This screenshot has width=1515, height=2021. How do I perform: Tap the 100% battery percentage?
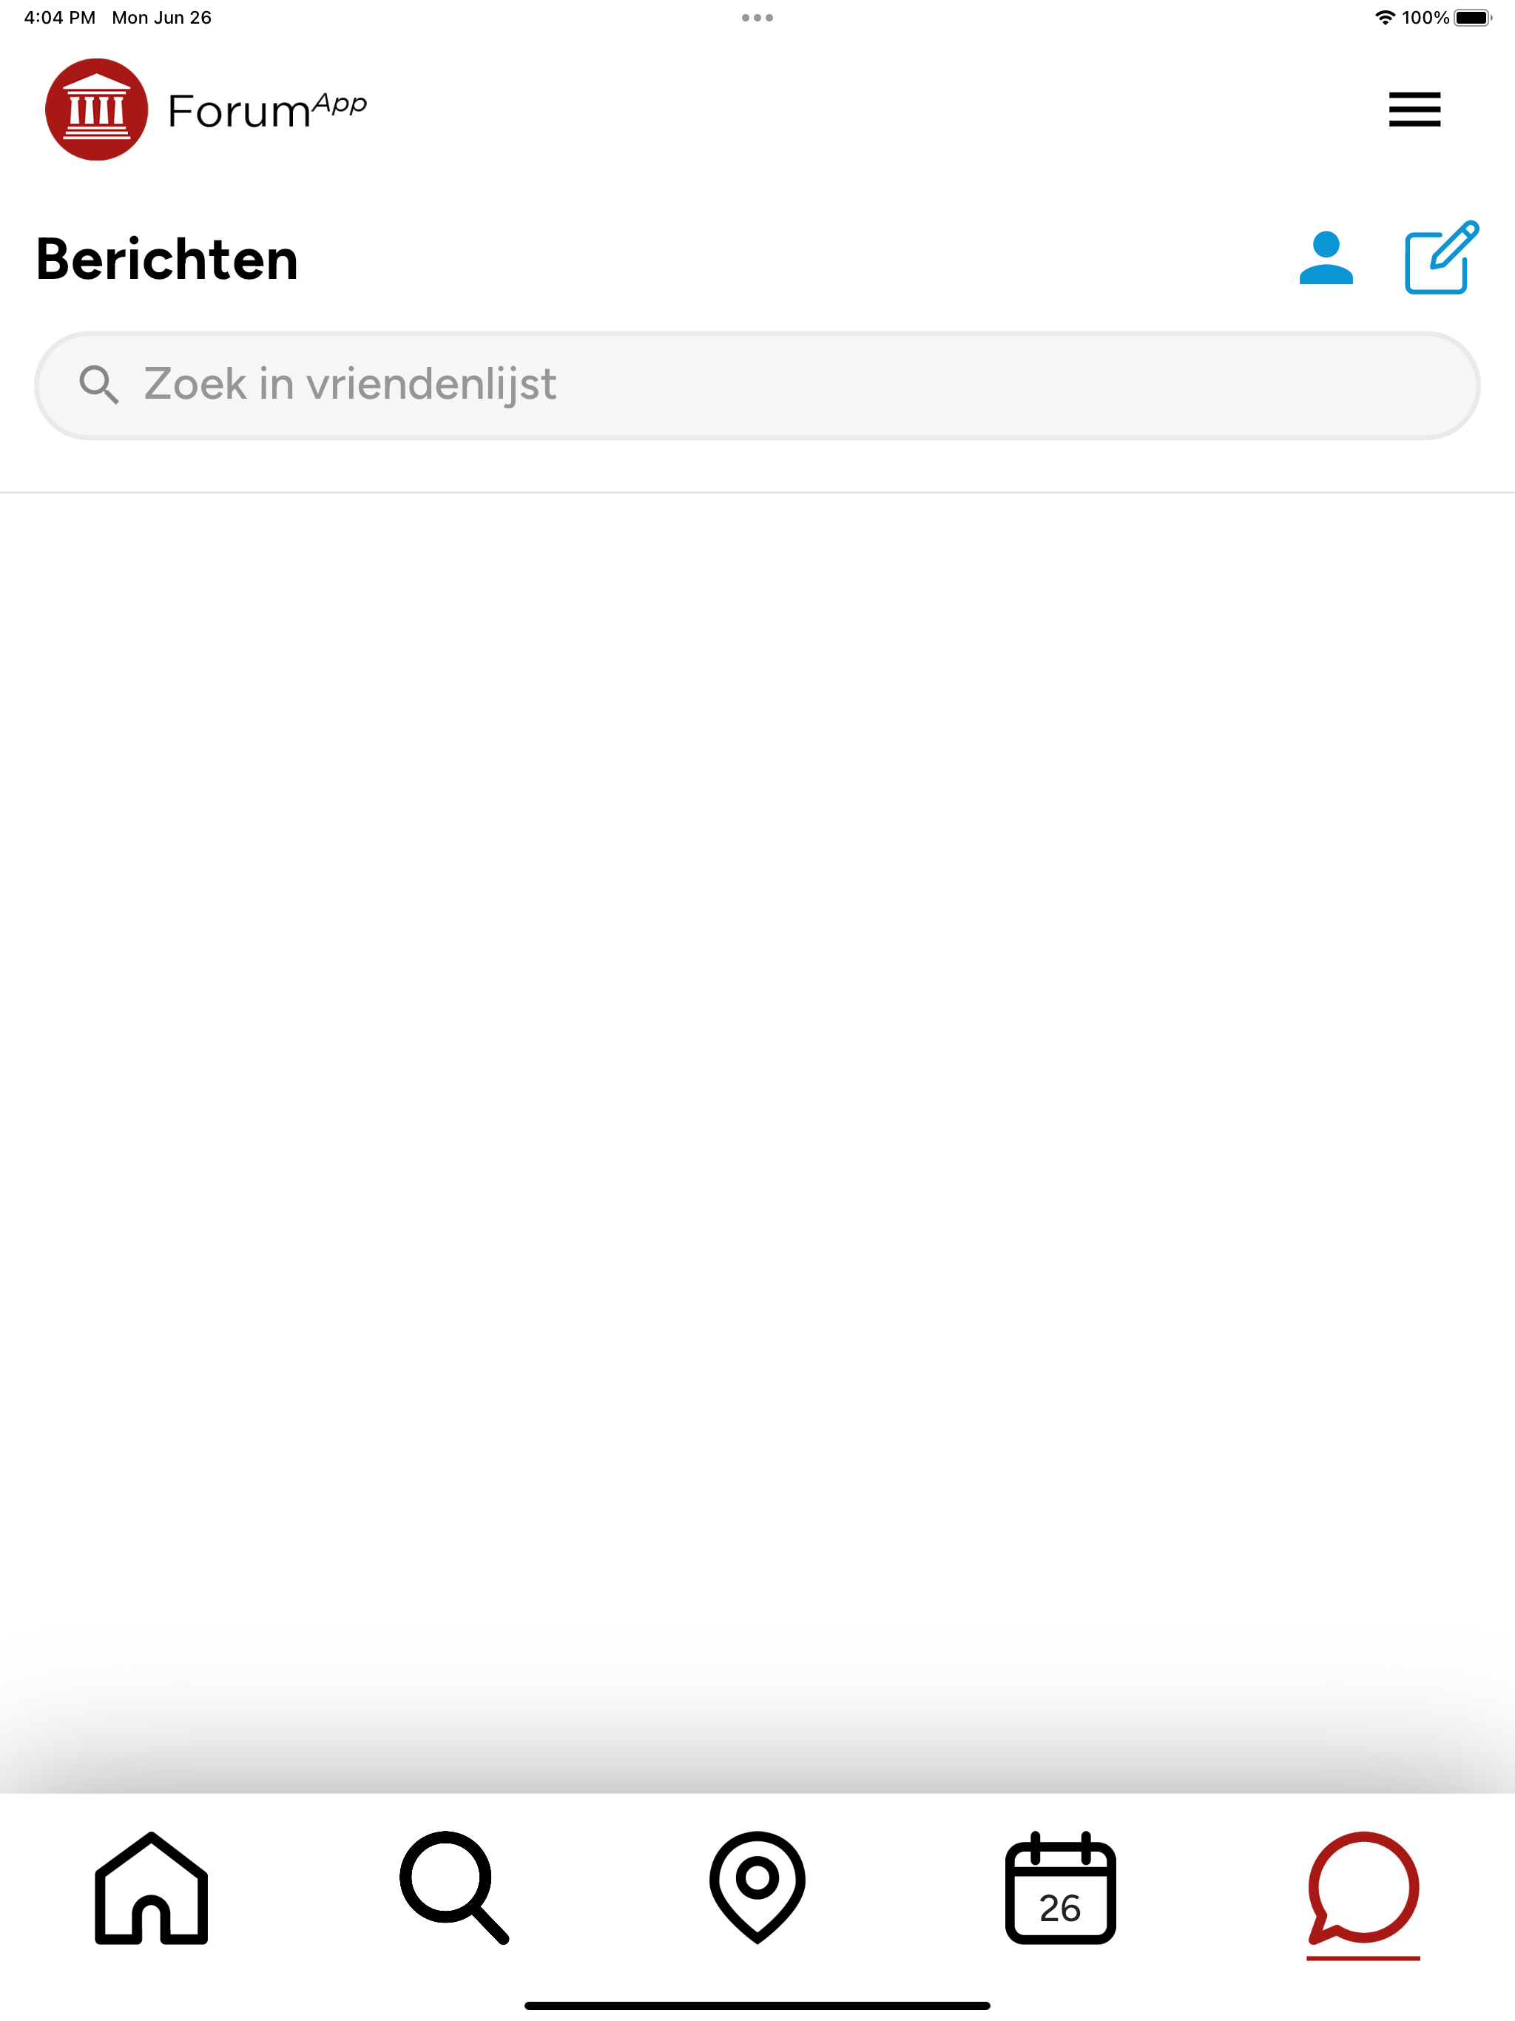(1425, 17)
